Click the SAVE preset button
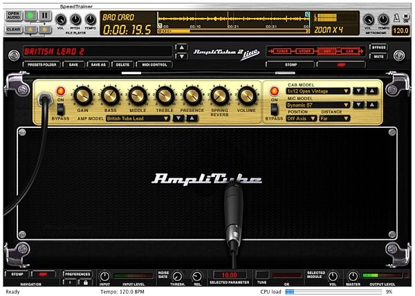Image resolution: width=415 pixels, height=296 pixels. [73, 64]
